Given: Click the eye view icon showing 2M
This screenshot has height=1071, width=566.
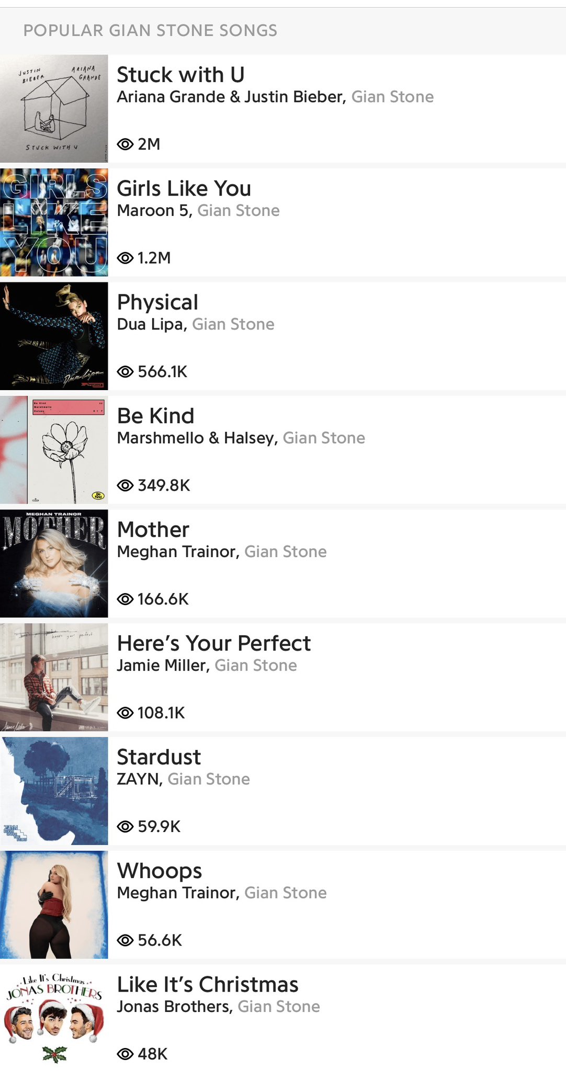Looking at the screenshot, I should [125, 144].
